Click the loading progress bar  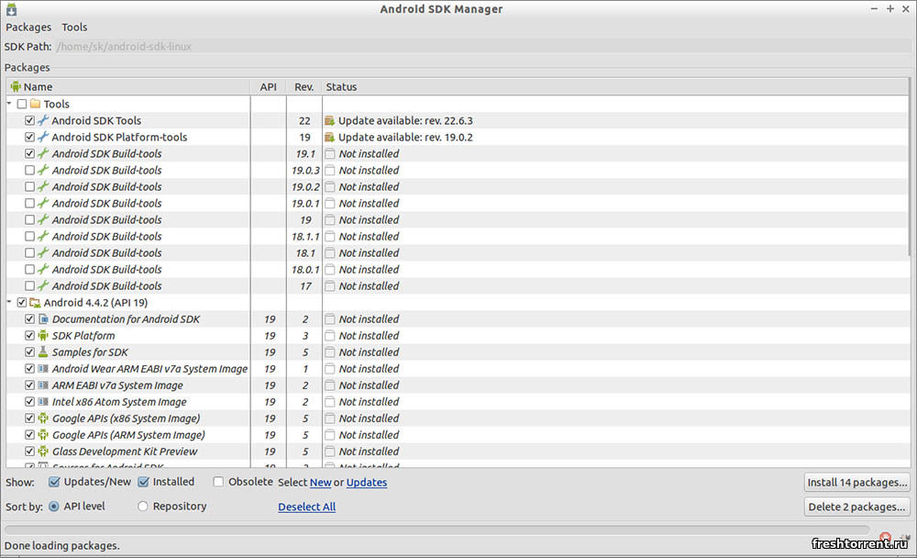[436, 530]
